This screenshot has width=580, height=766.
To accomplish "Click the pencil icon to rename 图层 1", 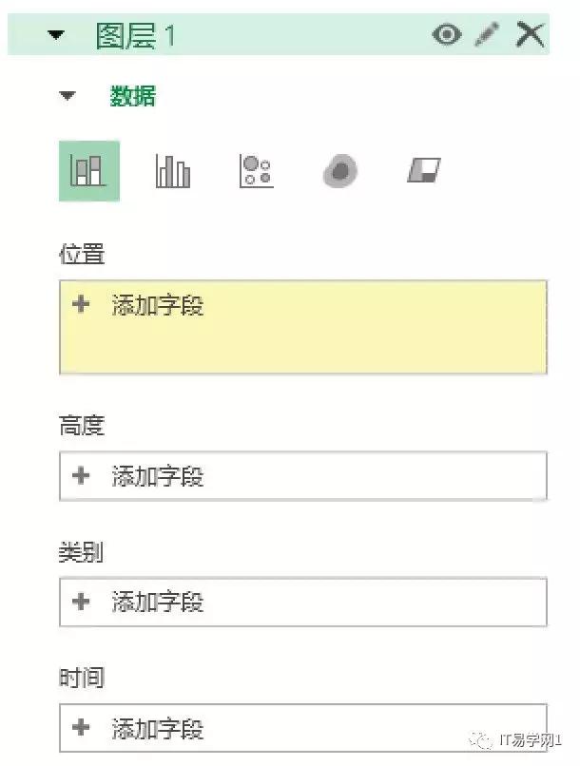I will pyautogui.click(x=486, y=33).
